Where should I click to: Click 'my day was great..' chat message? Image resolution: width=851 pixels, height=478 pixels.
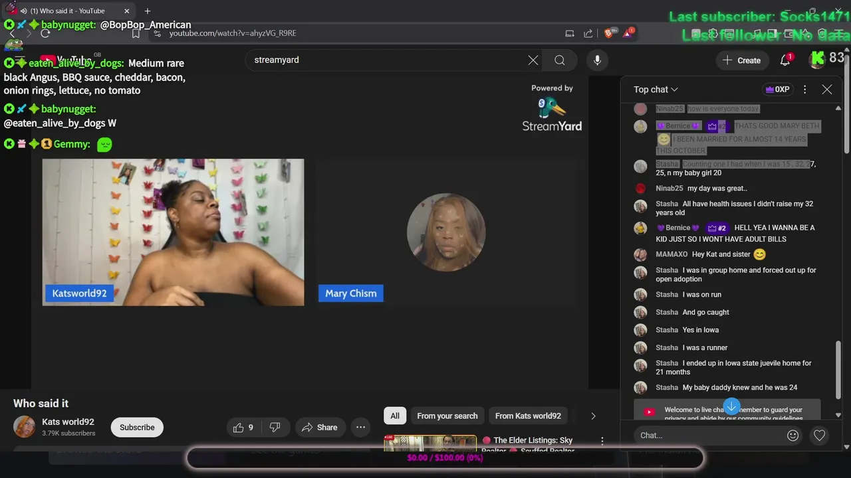[x=717, y=189]
